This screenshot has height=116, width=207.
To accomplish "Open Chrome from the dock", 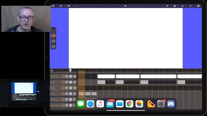I will [x=129, y=104].
